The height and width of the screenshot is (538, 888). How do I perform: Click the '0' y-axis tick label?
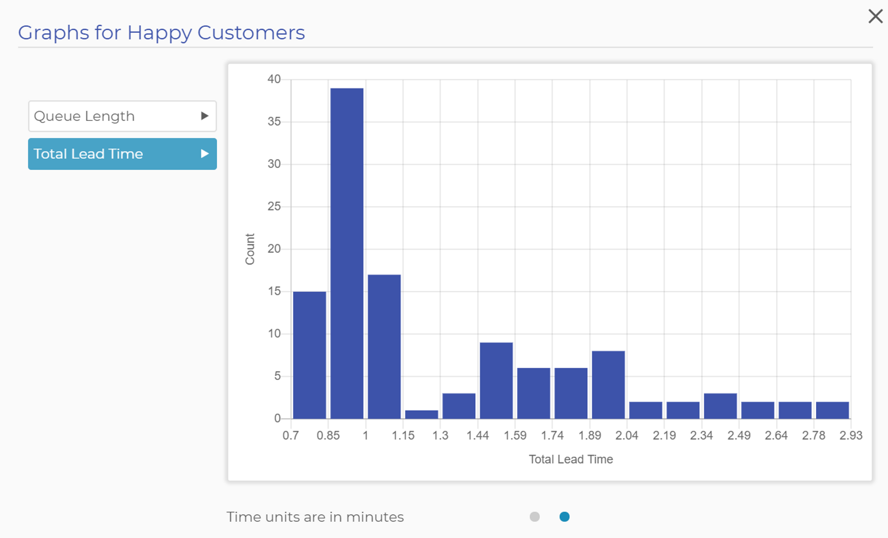click(x=277, y=419)
